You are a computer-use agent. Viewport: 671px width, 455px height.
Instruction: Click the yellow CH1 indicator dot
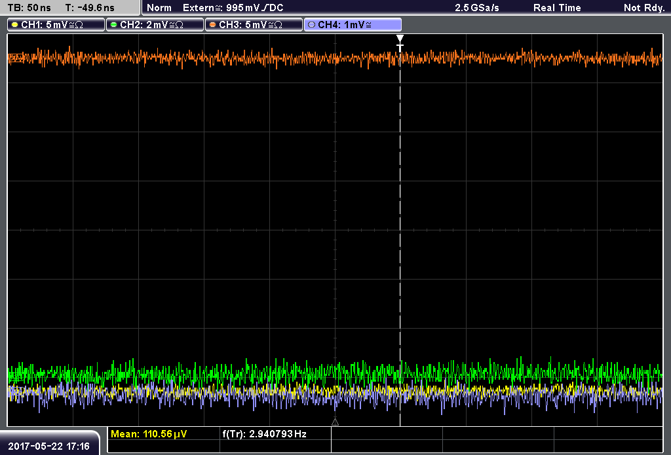pos(15,25)
